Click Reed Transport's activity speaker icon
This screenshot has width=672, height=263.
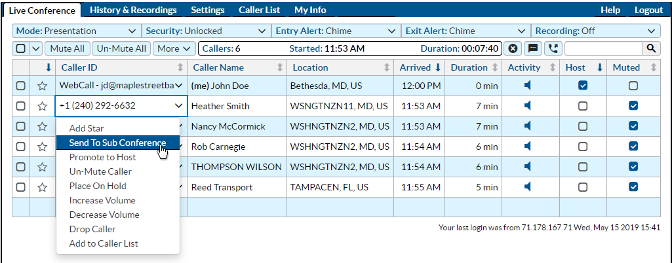click(528, 187)
